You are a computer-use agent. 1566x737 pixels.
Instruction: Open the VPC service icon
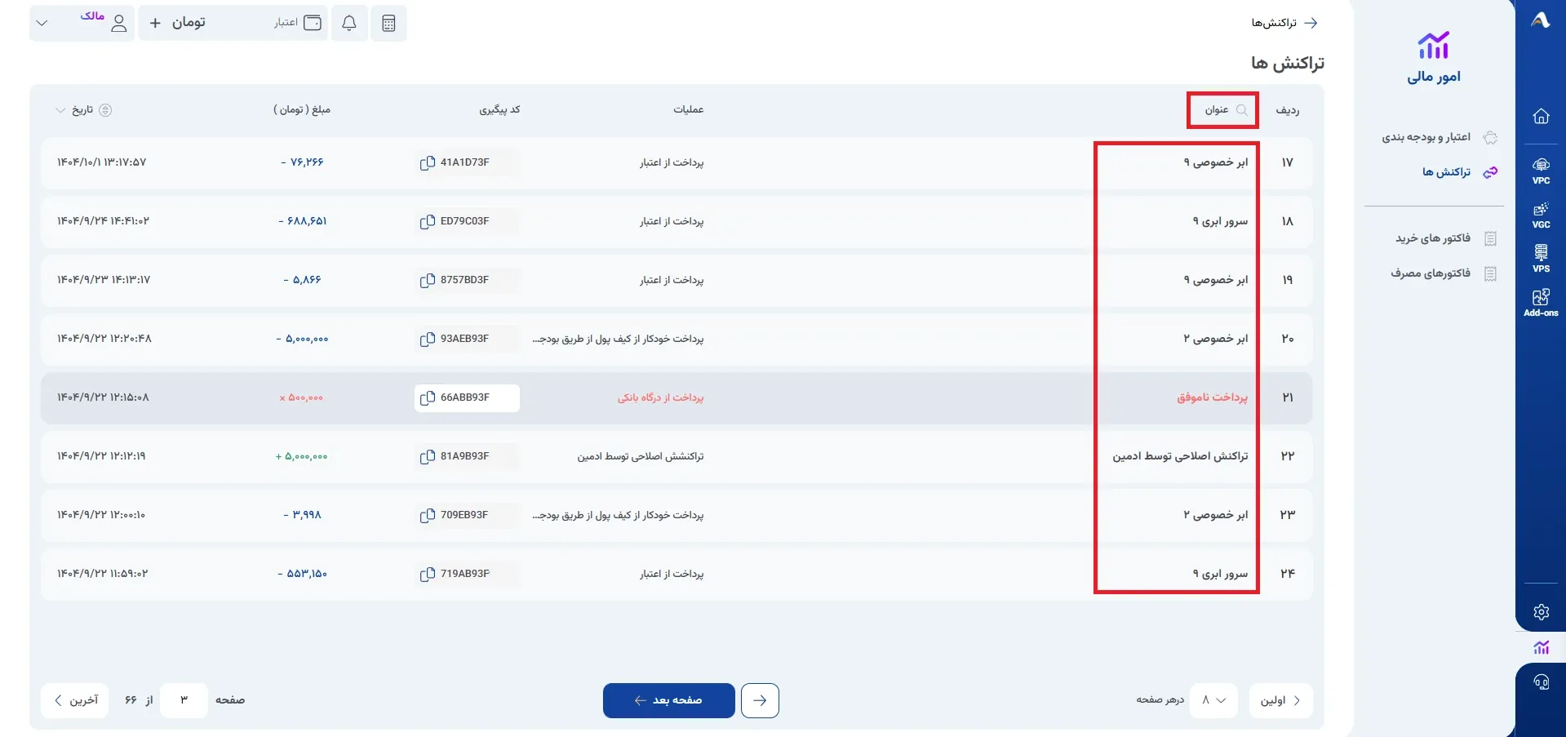click(1541, 171)
